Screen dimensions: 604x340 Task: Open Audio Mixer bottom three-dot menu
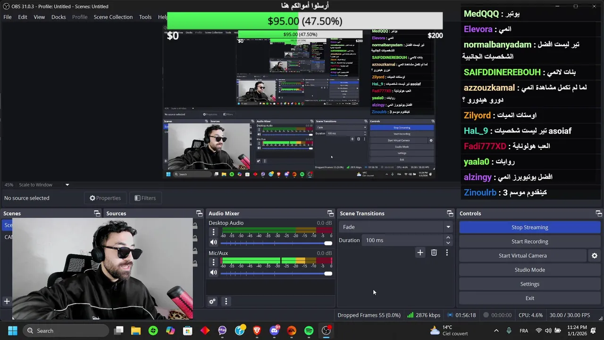[226, 301]
